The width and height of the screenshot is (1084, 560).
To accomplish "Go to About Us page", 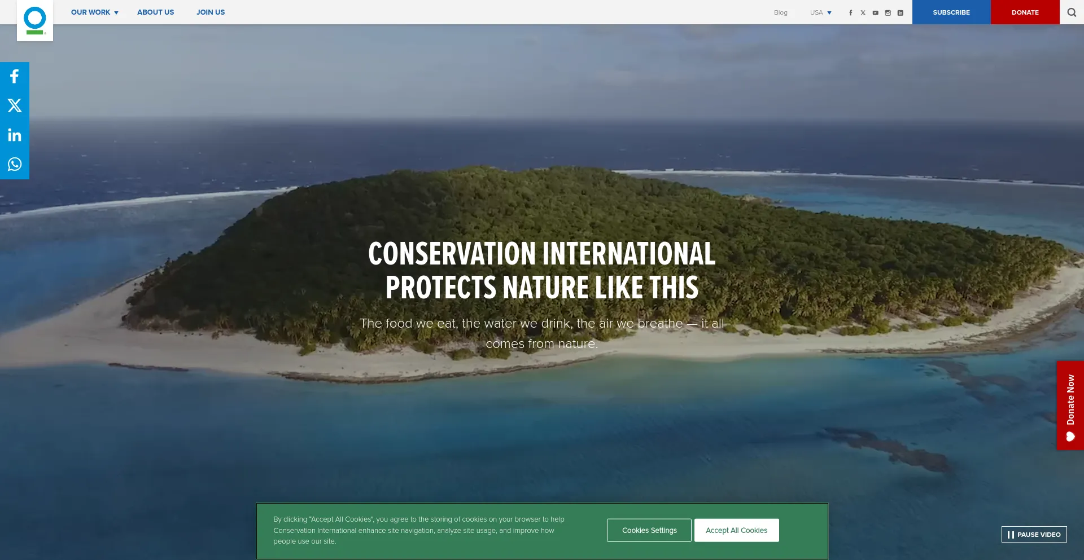I will click(155, 12).
